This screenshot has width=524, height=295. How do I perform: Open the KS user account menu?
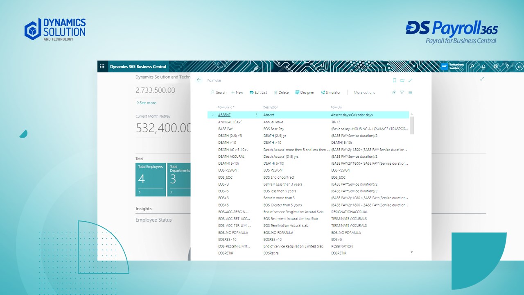(519, 66)
